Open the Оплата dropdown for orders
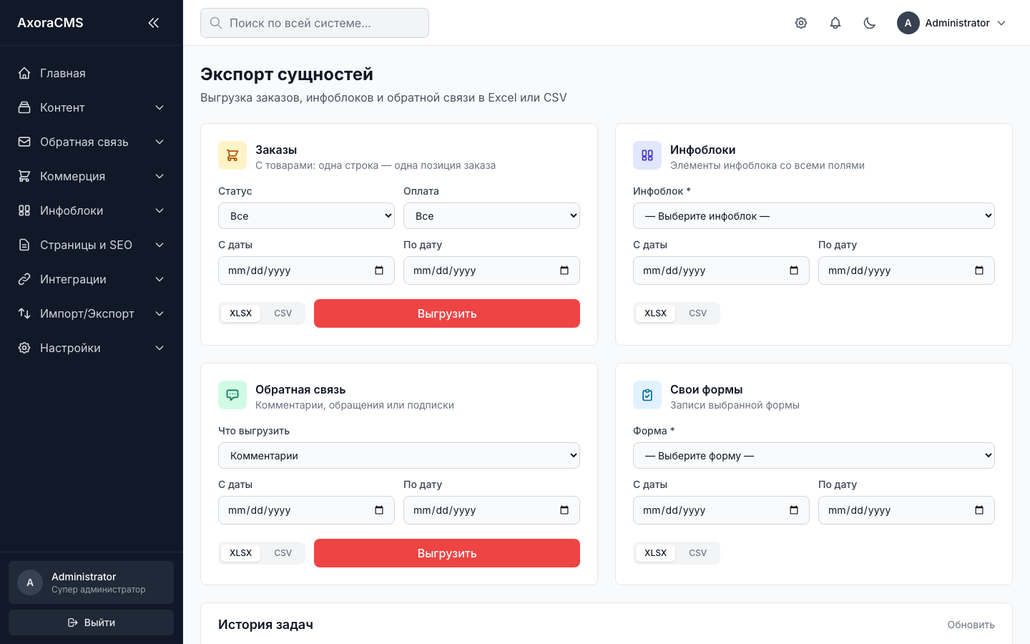 click(x=491, y=216)
